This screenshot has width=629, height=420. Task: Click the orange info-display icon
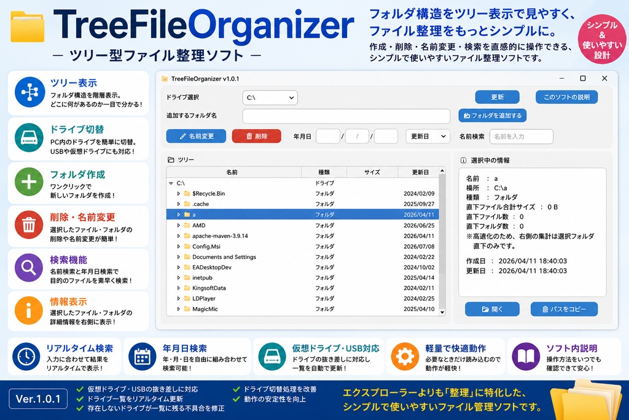point(29,311)
